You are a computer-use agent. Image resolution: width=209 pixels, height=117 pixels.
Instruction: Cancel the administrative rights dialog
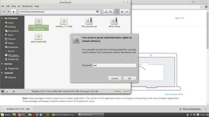[115, 78]
